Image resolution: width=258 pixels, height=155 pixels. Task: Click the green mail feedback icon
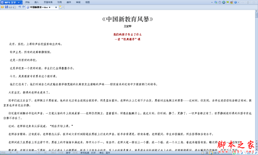tap(228, 2)
